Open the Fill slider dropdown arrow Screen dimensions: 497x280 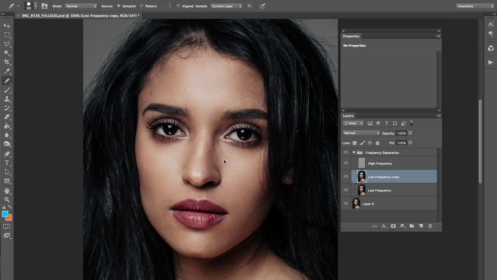coord(410,143)
